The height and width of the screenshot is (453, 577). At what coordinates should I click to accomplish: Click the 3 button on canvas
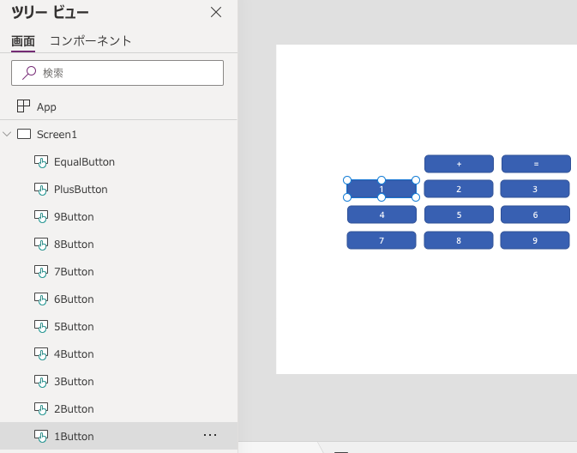535,189
